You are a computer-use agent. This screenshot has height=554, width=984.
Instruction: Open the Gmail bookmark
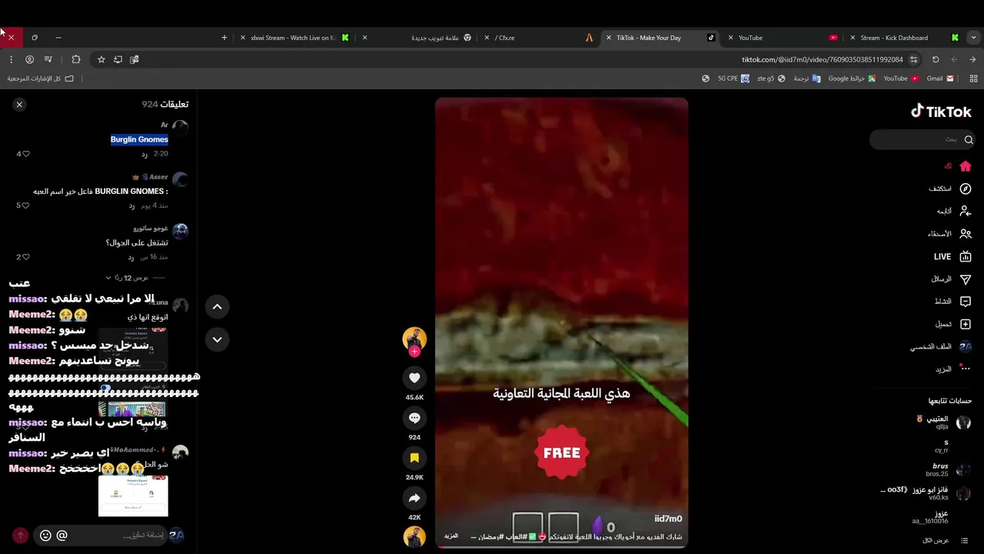coord(939,78)
